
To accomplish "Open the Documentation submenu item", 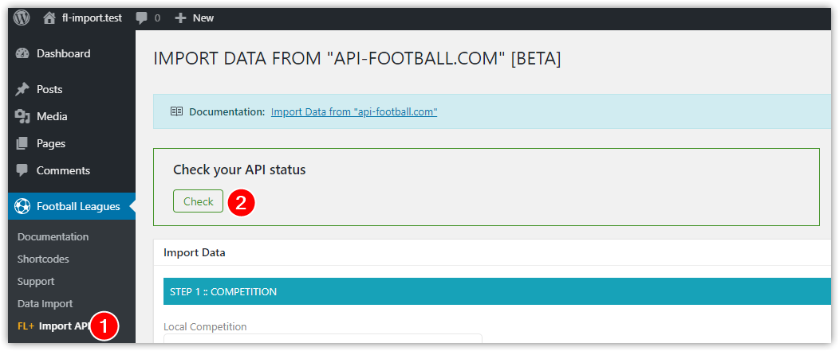I will tap(53, 236).
